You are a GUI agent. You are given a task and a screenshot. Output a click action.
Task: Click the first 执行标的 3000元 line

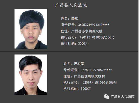tap(75, 44)
